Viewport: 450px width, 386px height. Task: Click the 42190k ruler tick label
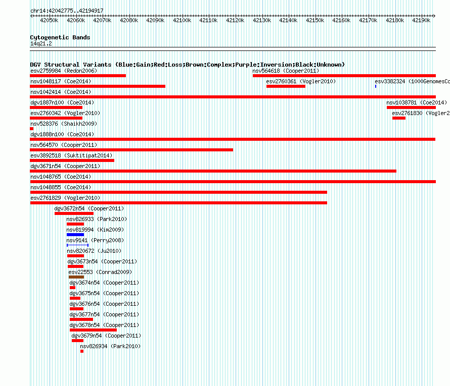(x=421, y=20)
